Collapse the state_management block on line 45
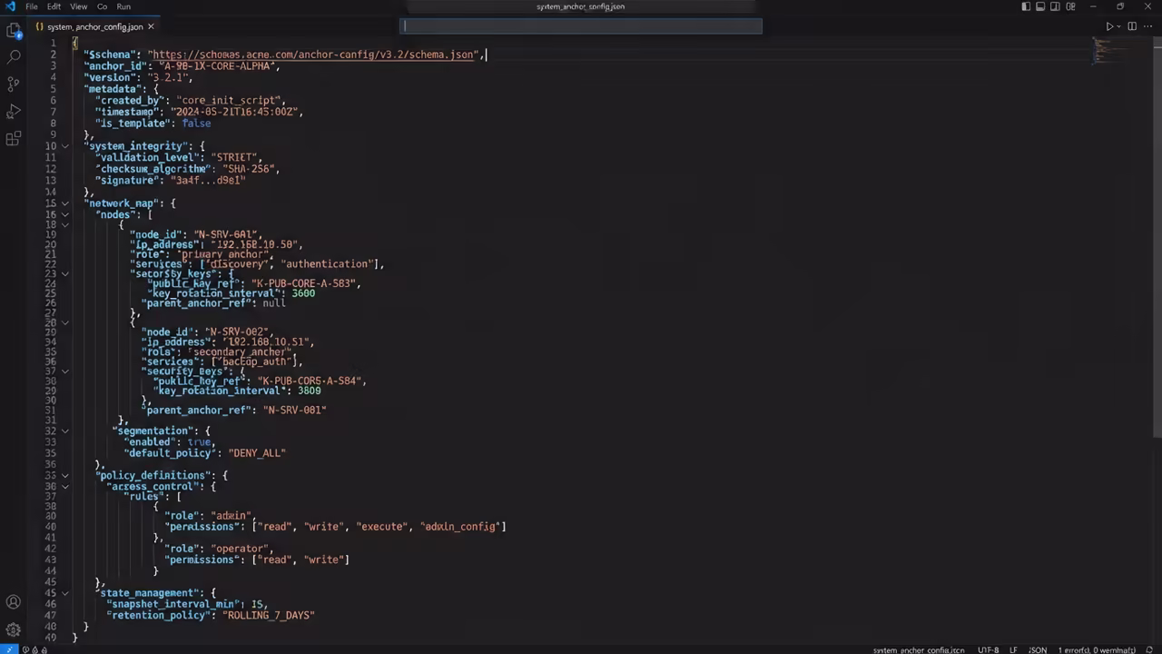The image size is (1162, 654). tap(64, 593)
